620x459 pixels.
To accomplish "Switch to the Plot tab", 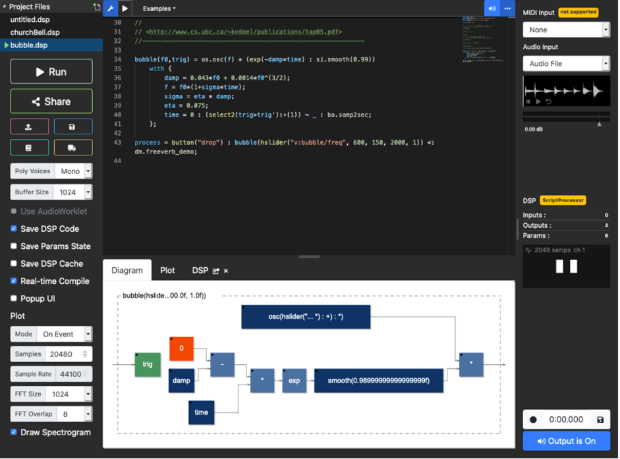I will pyautogui.click(x=167, y=271).
